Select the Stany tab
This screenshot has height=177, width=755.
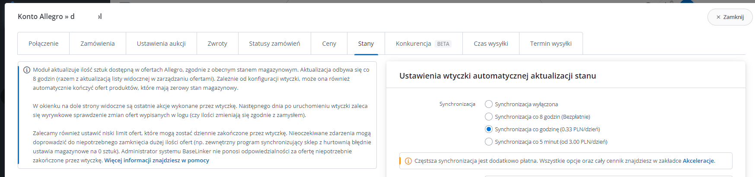point(366,44)
